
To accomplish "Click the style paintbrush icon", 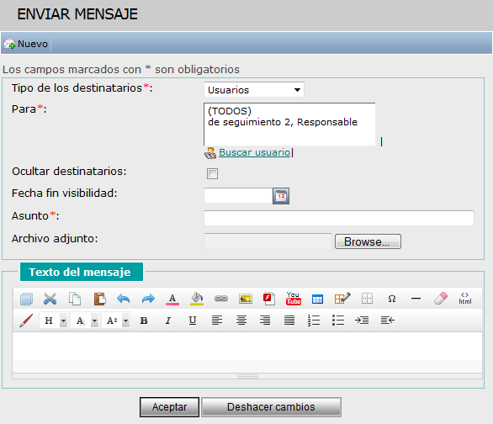I will tap(26, 321).
